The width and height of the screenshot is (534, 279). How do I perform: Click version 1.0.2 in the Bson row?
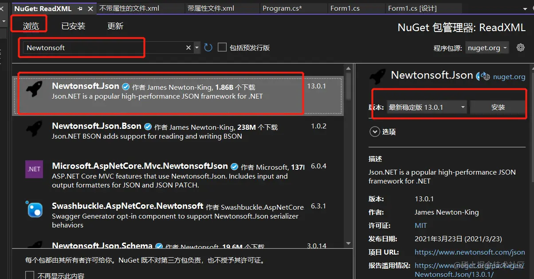(318, 126)
